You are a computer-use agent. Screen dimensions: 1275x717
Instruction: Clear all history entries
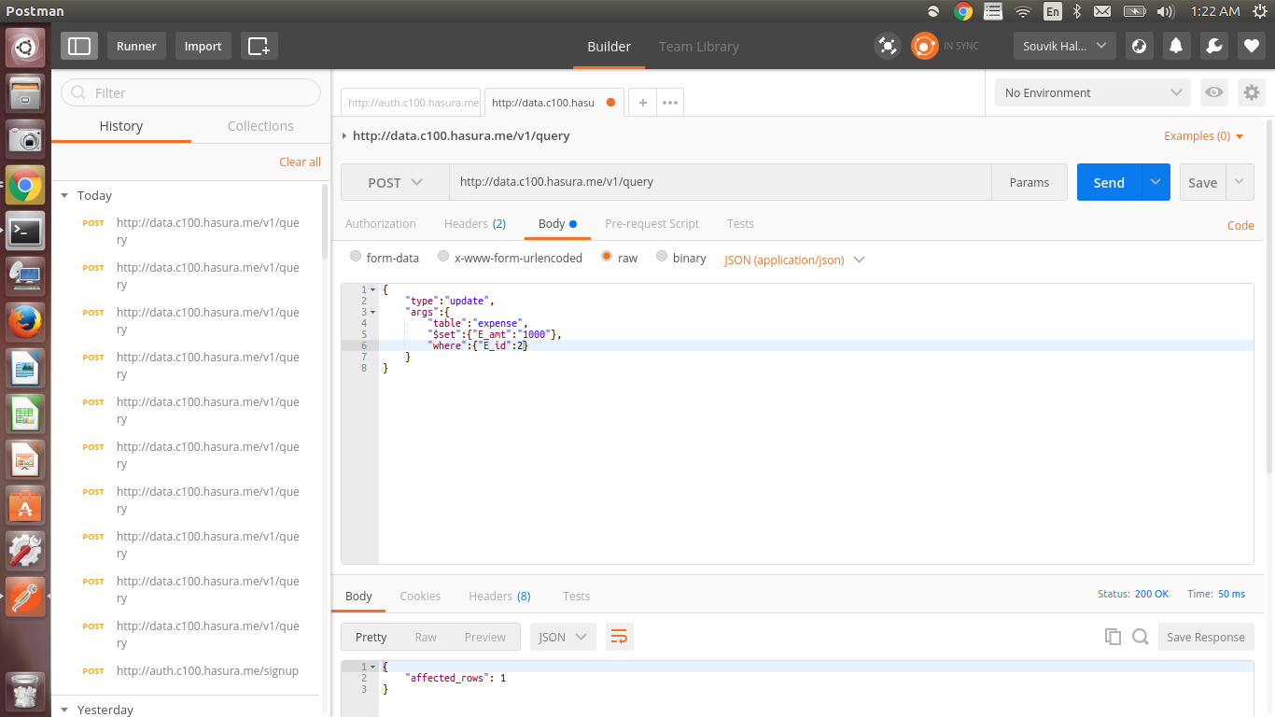coord(300,162)
